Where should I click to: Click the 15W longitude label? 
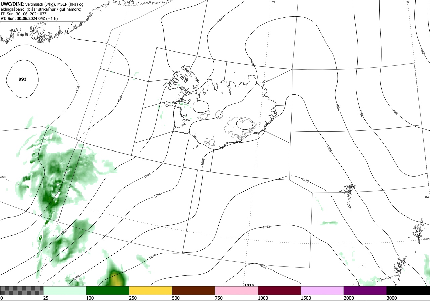(272, 2)
